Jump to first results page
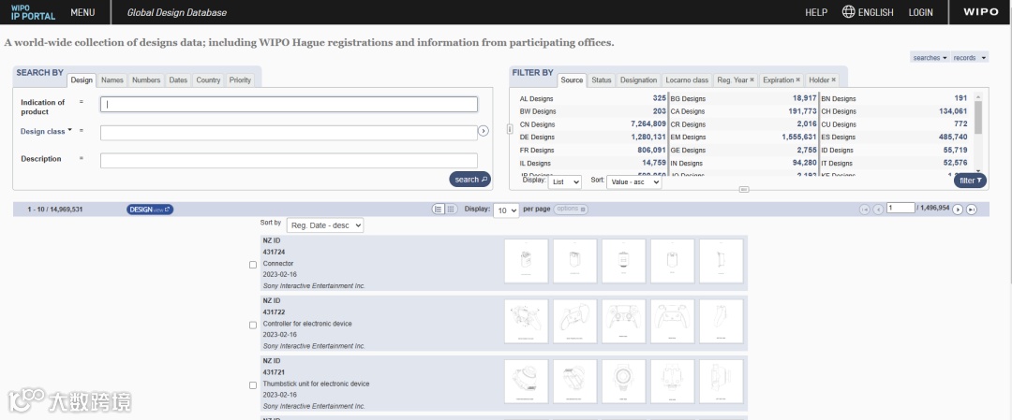This screenshot has width=1012, height=420. [x=864, y=210]
